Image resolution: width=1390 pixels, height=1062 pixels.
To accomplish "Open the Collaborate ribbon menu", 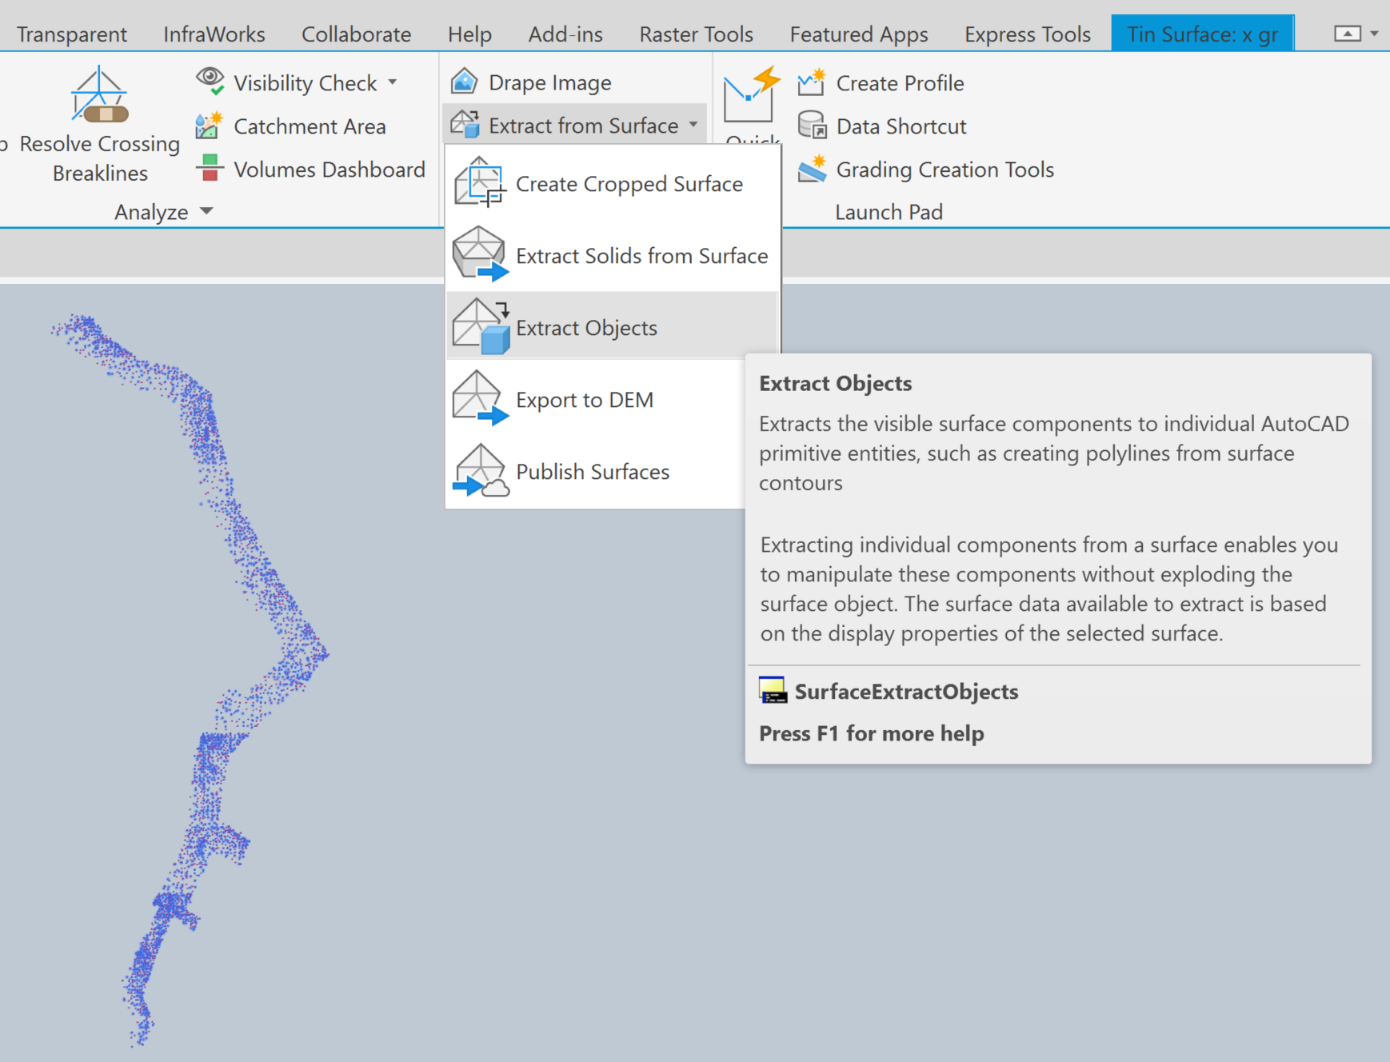I will 356,34.
